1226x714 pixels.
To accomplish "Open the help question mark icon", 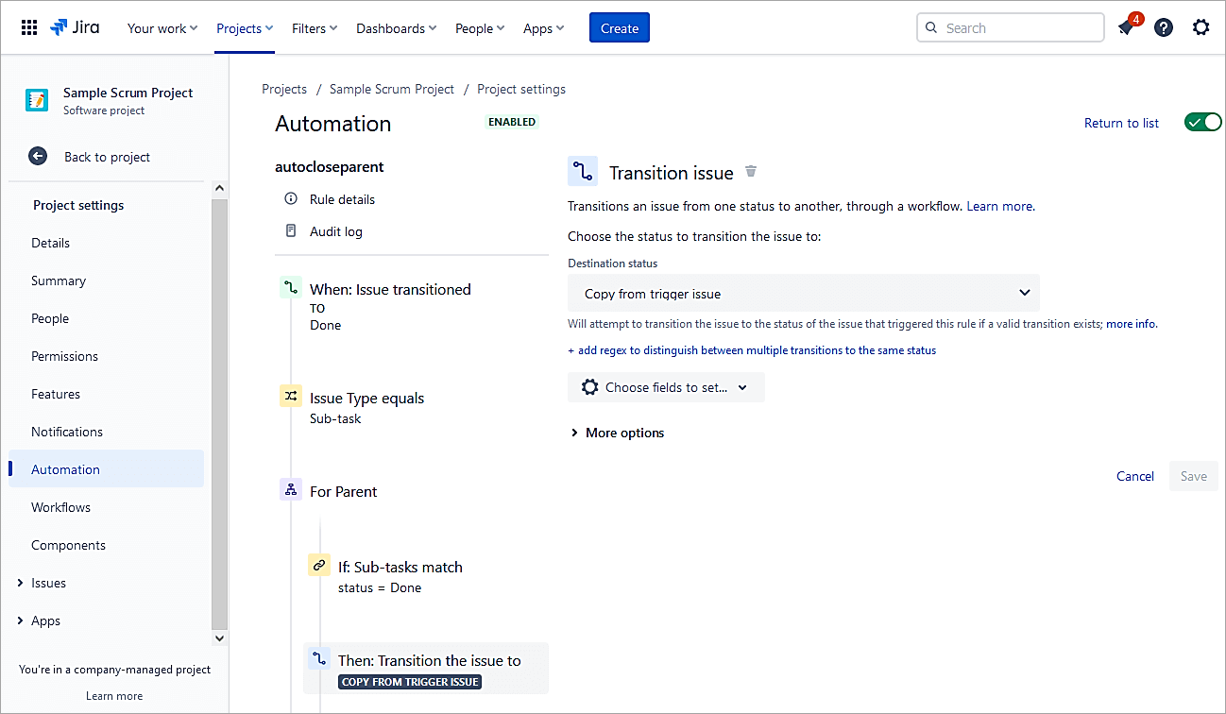I will tap(1164, 28).
